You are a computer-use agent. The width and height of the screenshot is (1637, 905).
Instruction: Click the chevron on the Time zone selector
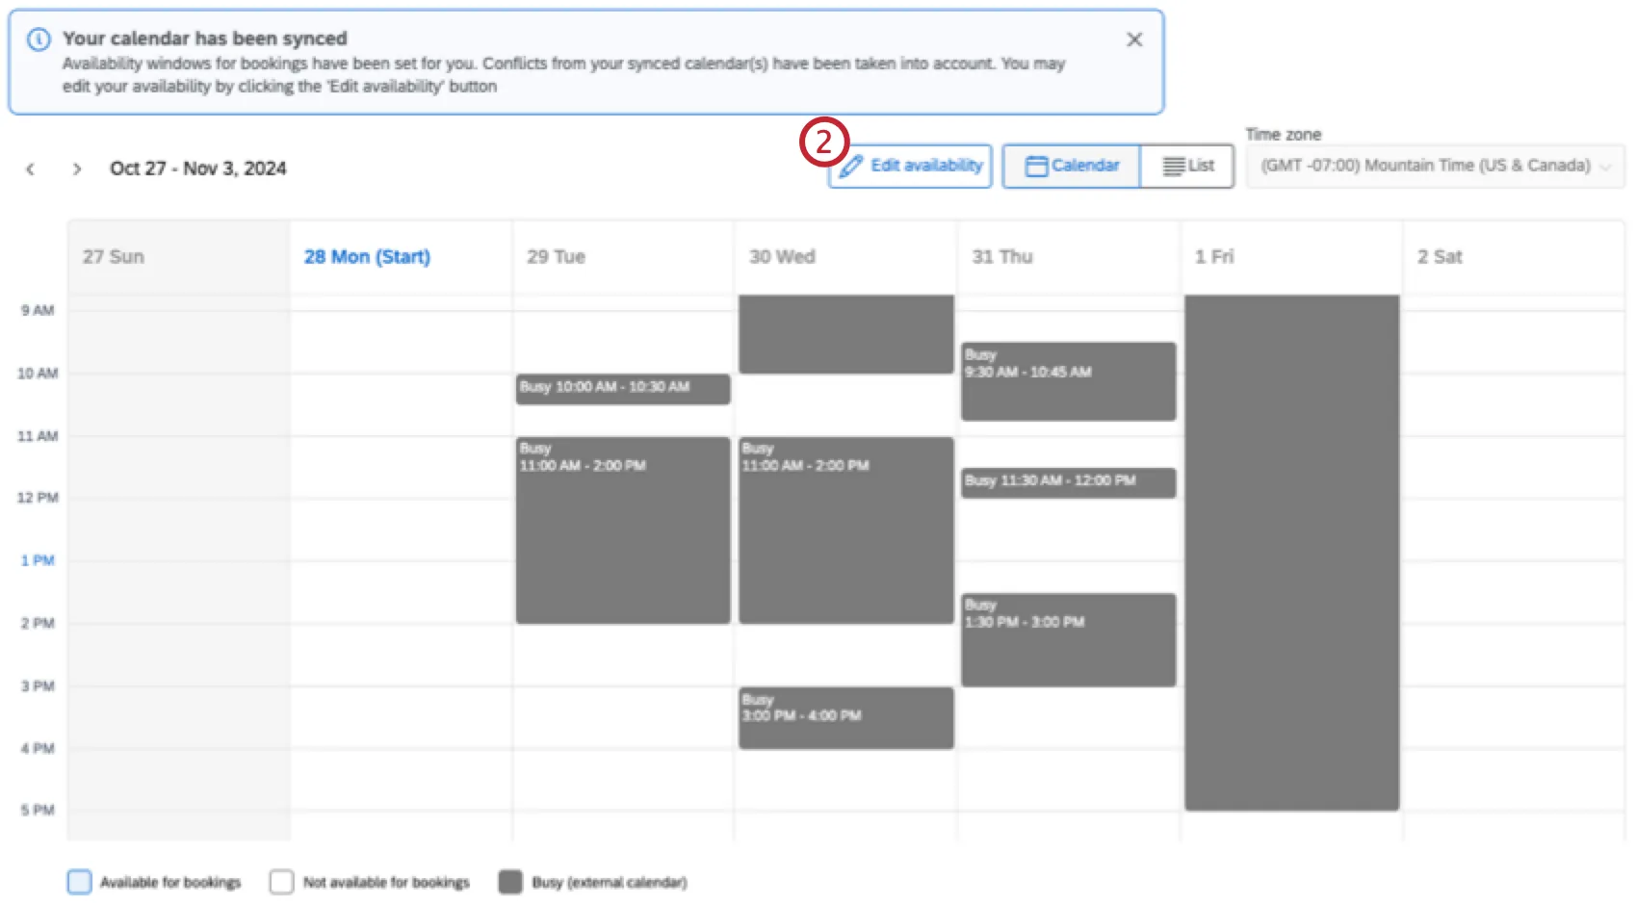click(1605, 166)
